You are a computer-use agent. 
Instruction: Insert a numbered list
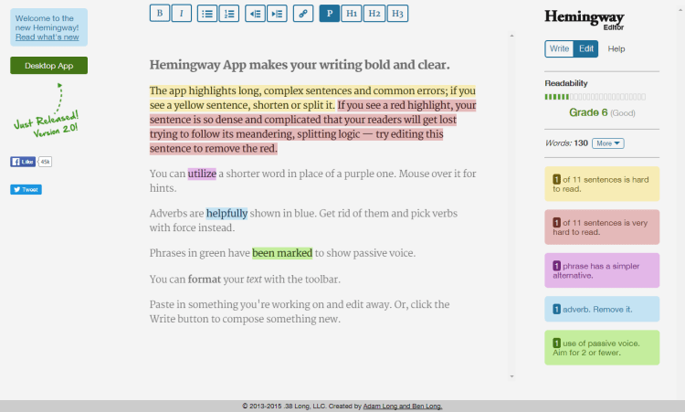pos(229,13)
